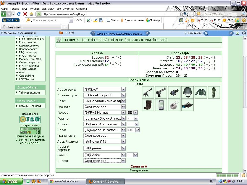The image size is (247, 185).
Task: Click the Nokia 6110 phone icon
Action: [161, 105]
